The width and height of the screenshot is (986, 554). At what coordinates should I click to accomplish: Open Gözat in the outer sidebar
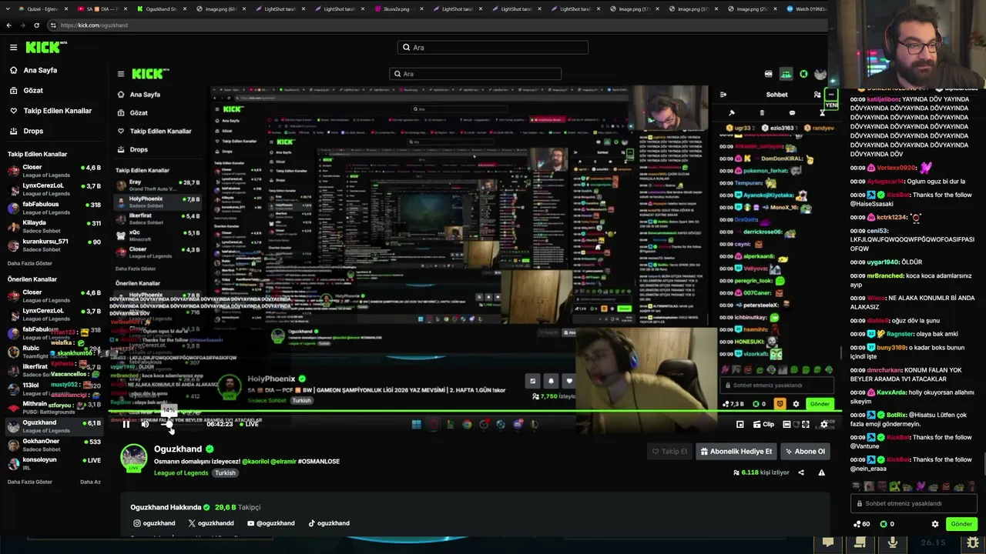coord(33,90)
